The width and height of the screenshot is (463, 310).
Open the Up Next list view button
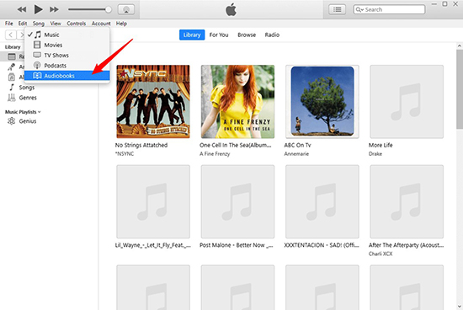(x=338, y=9)
